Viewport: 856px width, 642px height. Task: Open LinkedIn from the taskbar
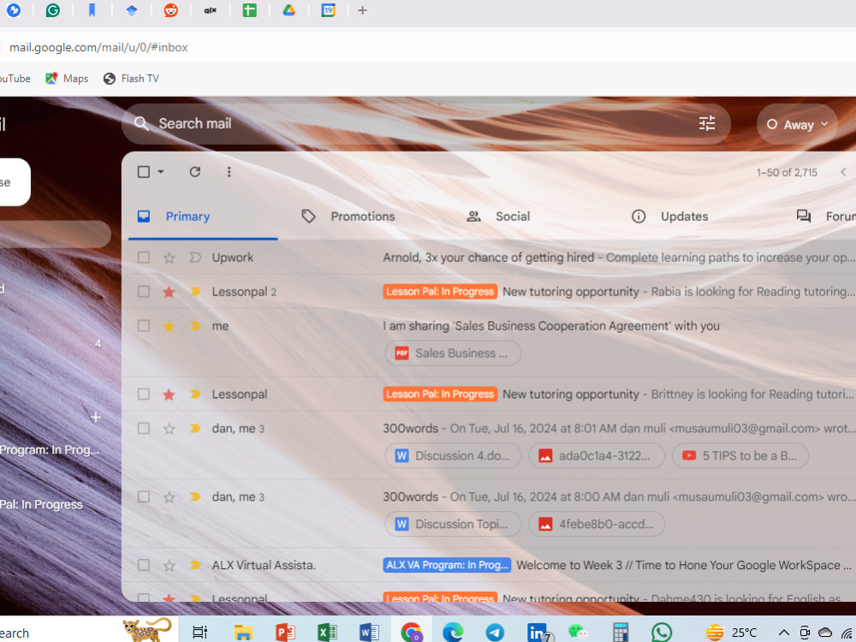538,633
